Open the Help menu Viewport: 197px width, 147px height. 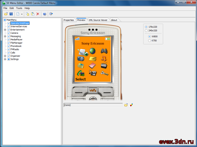pos(27,8)
